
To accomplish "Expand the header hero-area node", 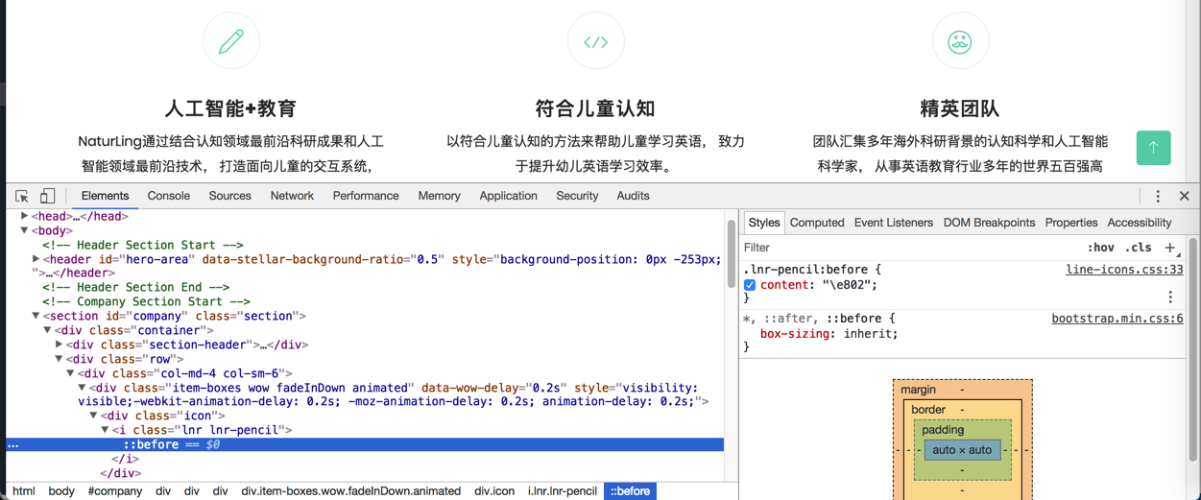I will click(x=36, y=259).
